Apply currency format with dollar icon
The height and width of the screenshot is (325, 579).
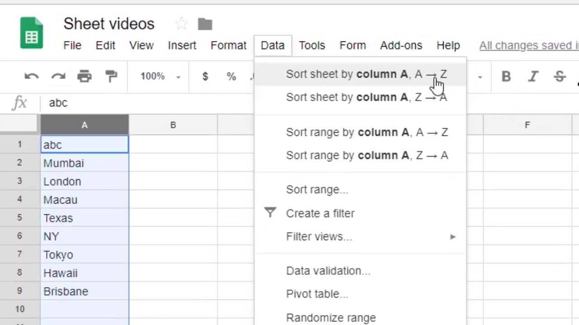[205, 76]
